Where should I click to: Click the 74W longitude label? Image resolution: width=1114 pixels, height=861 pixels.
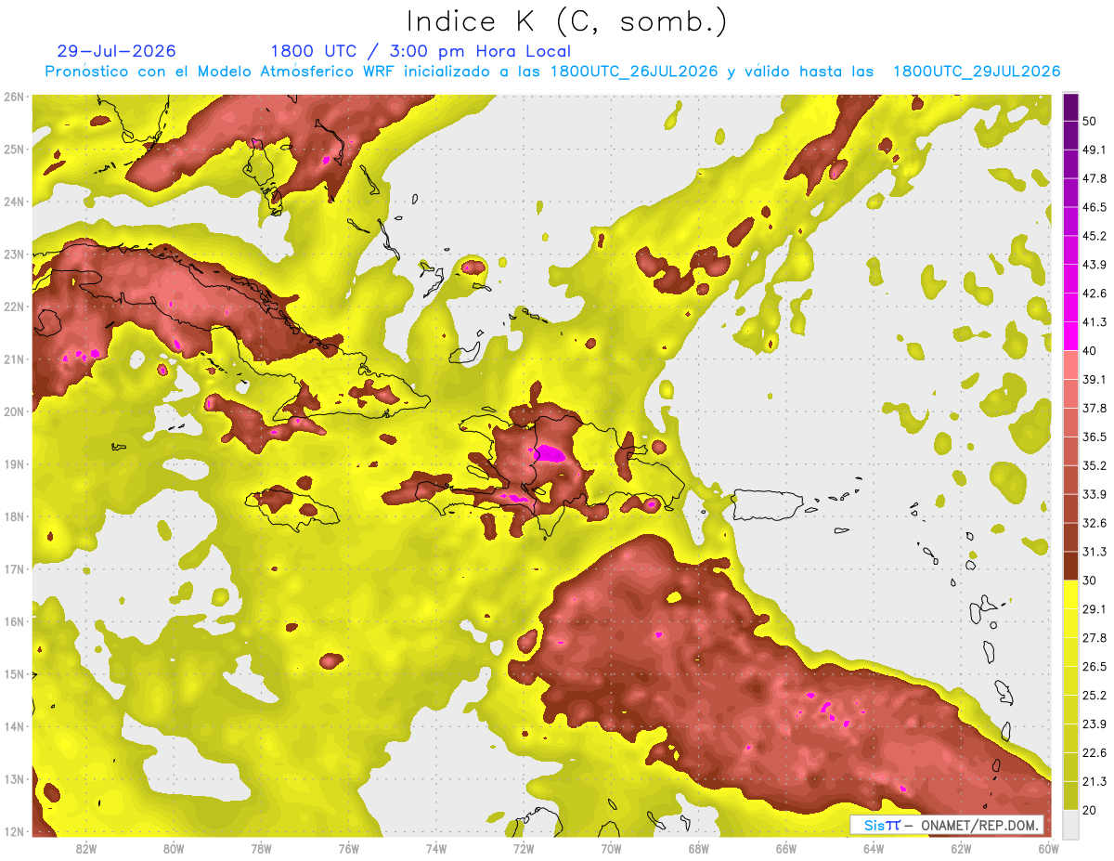436,849
